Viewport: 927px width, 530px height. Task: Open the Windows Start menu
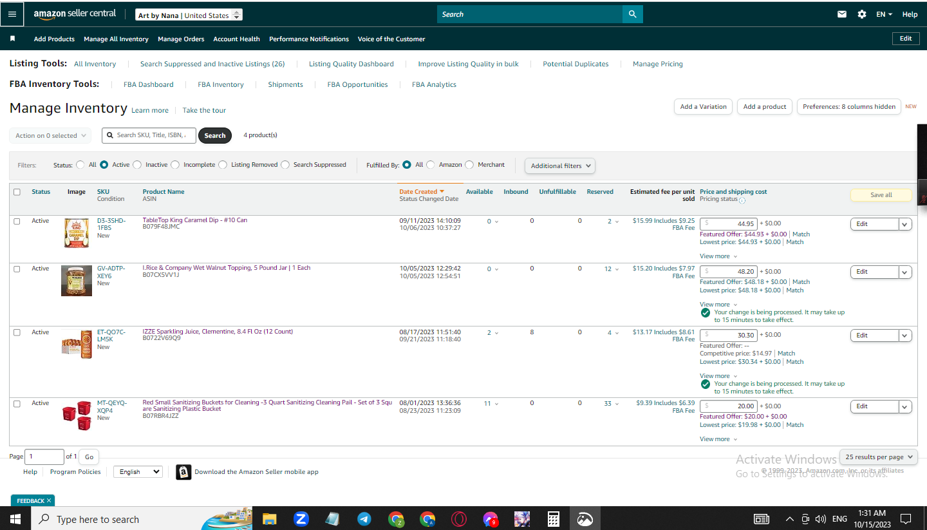[15, 518]
